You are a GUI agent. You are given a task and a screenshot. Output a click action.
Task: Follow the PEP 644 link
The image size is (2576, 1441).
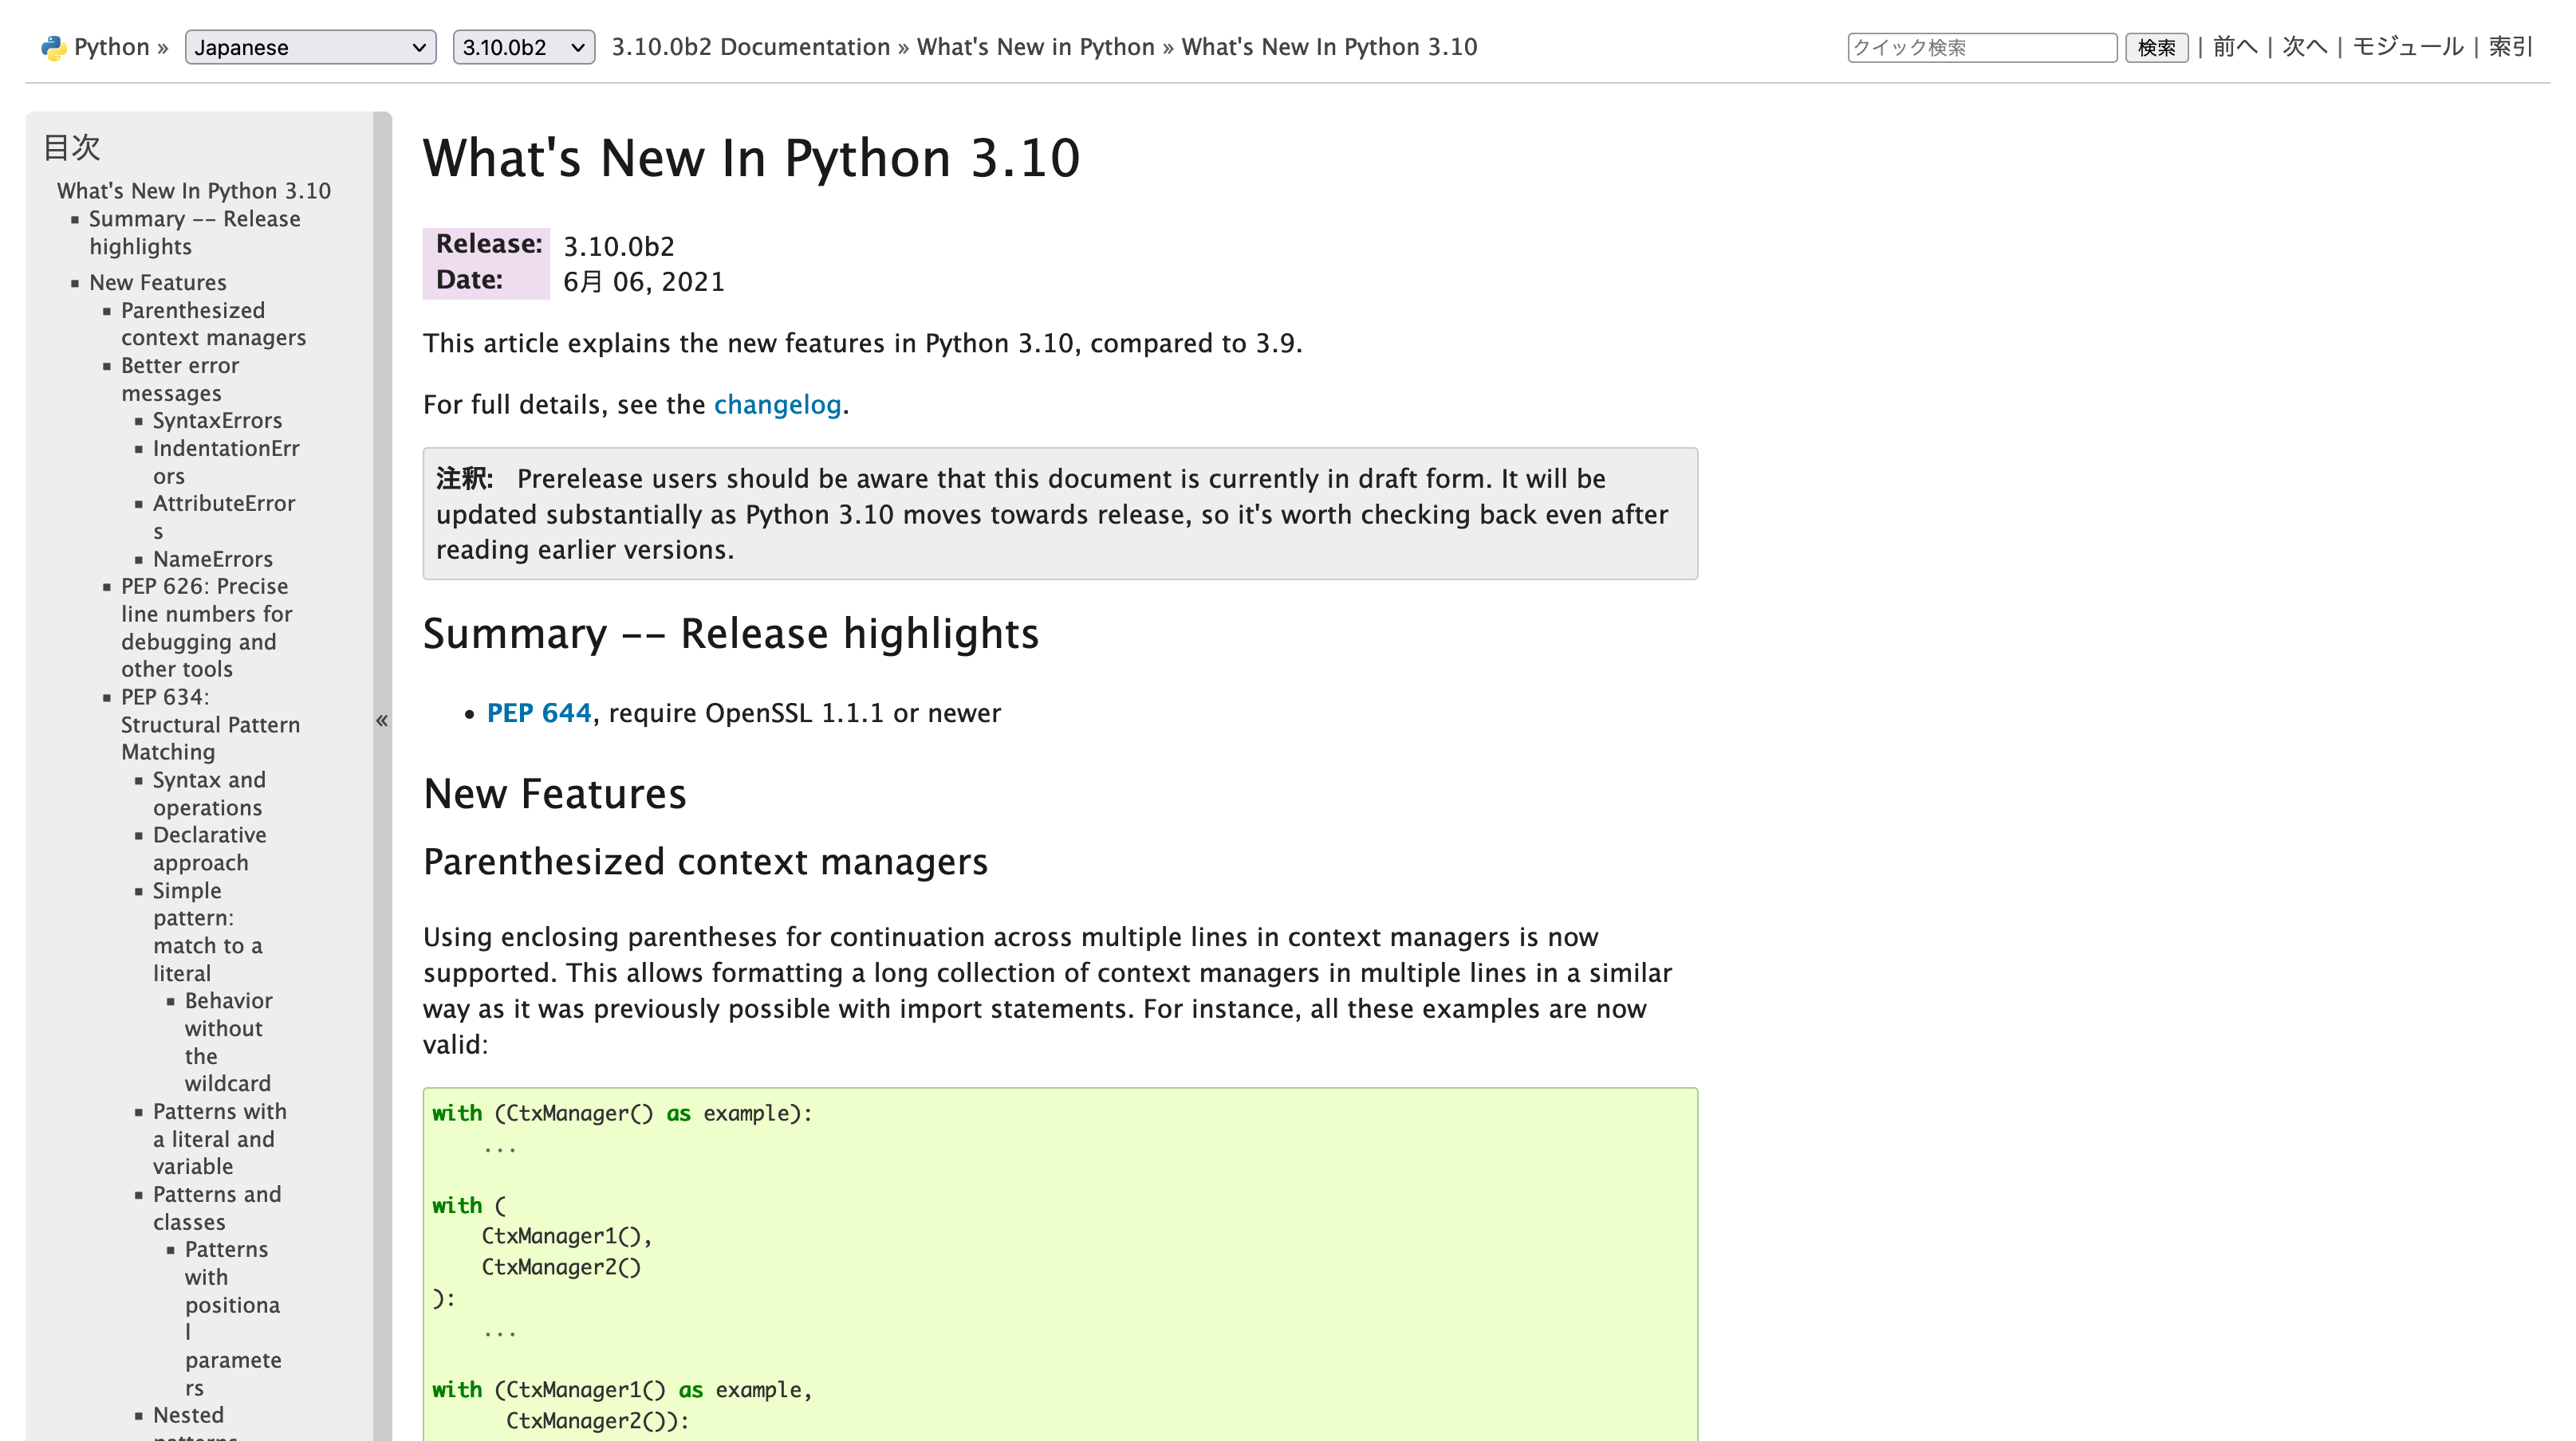pos(539,713)
